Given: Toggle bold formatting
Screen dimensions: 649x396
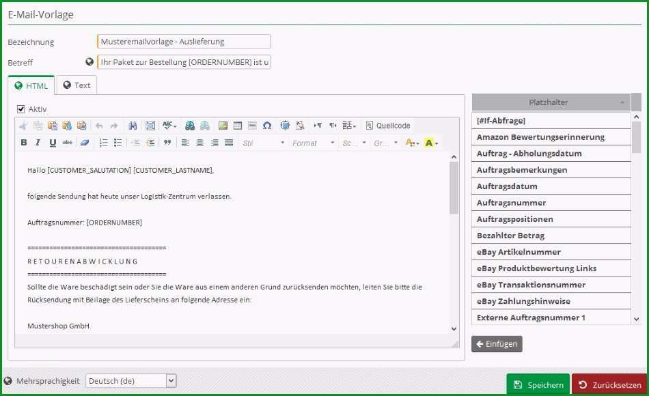Looking at the screenshot, I should pyautogui.click(x=24, y=143).
